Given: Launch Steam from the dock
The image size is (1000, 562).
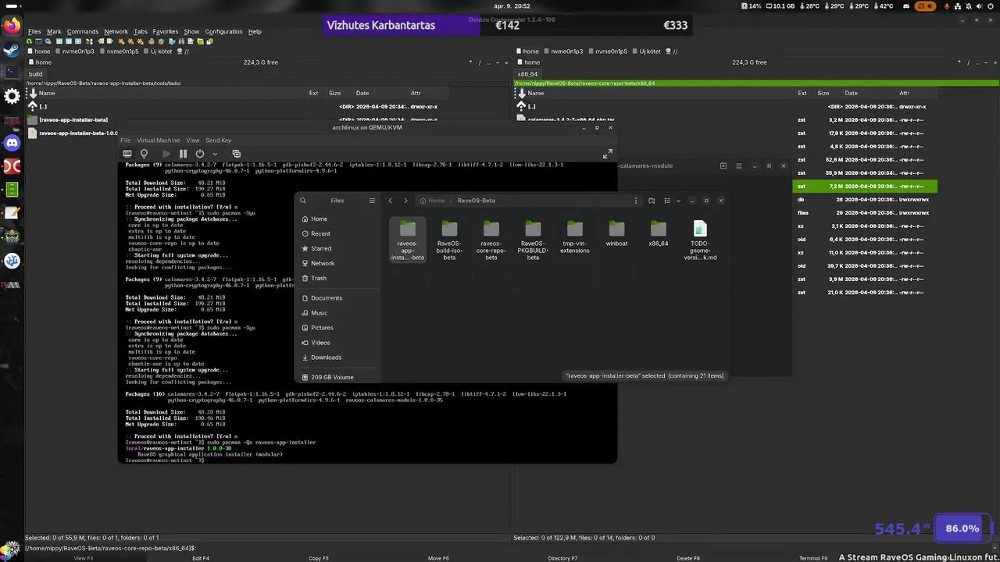Looking at the screenshot, I should point(12,48).
